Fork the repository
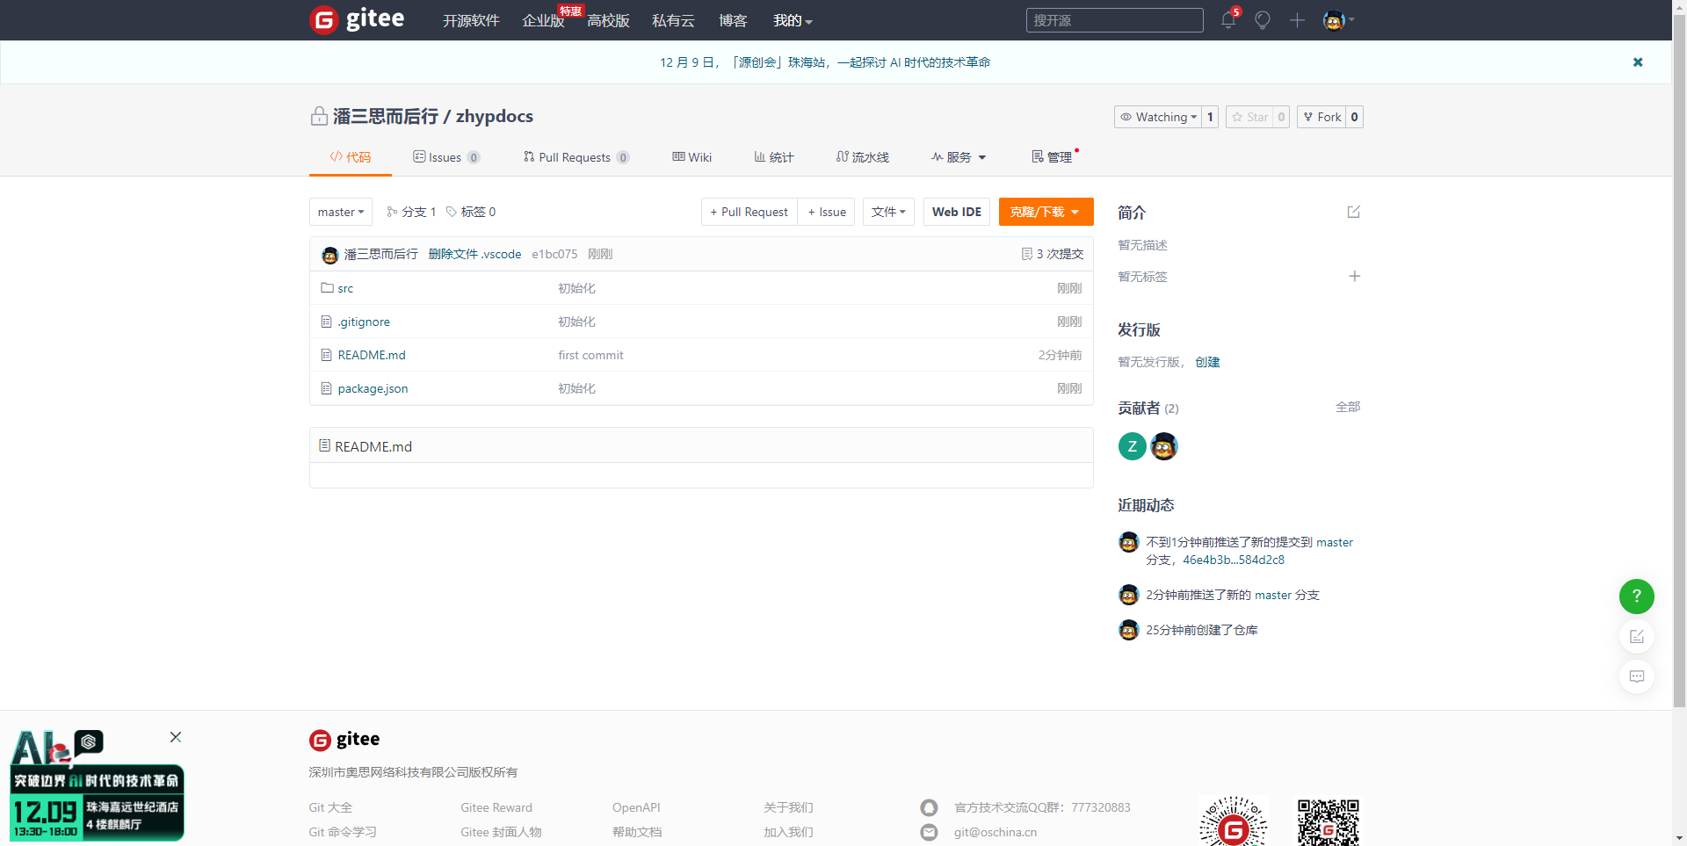This screenshot has height=846, width=1687. [1322, 117]
